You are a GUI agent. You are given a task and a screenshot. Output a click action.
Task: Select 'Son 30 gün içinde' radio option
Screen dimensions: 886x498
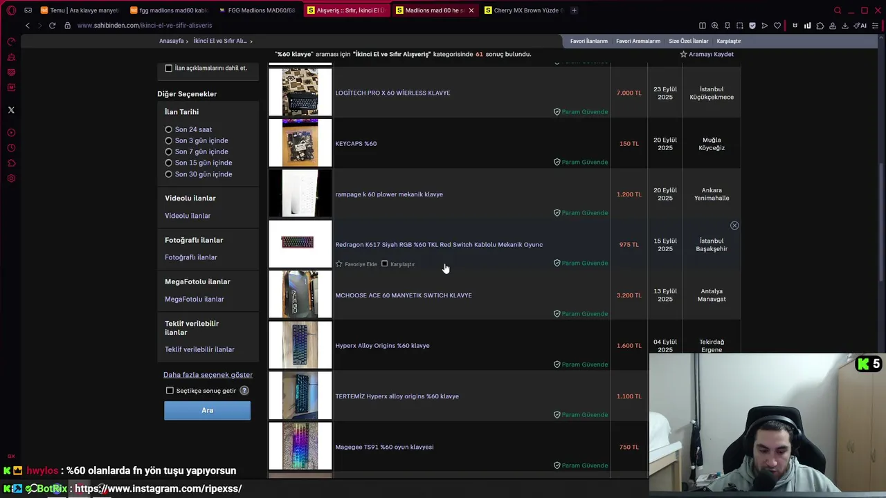coord(169,174)
